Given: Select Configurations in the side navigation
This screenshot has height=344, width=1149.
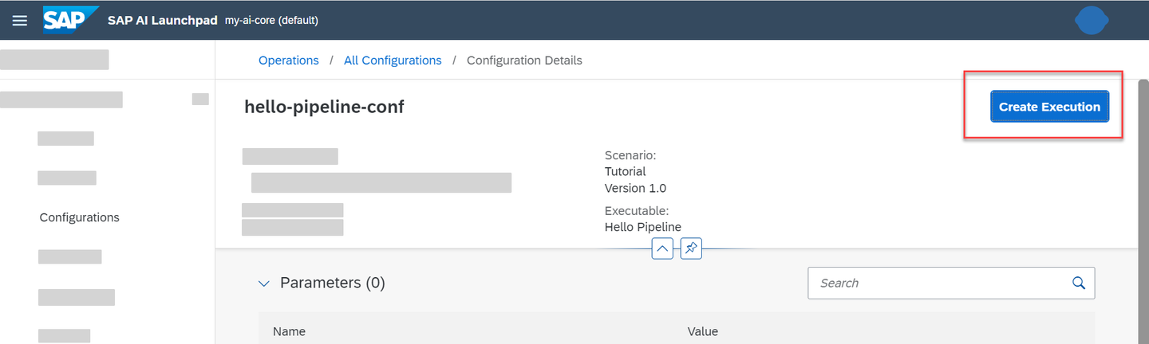Looking at the screenshot, I should pyautogui.click(x=80, y=217).
